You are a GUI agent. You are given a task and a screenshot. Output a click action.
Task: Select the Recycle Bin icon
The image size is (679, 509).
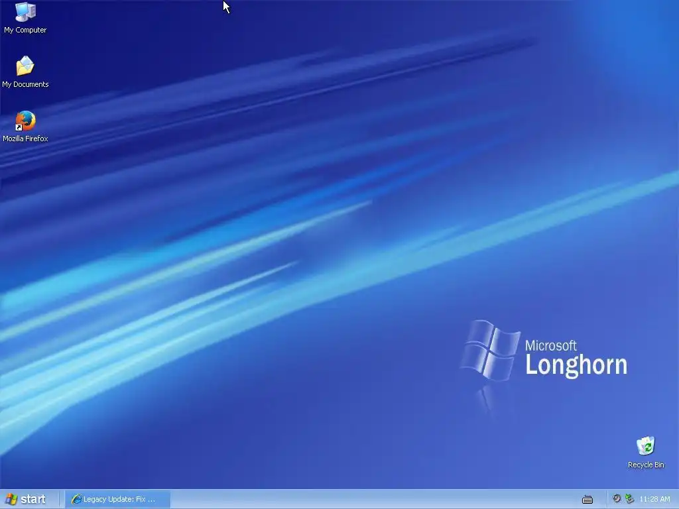[x=646, y=446]
